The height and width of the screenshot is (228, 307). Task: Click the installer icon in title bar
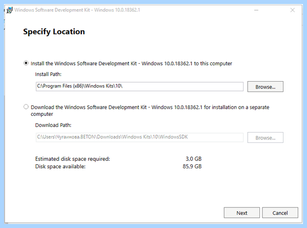[9, 10]
